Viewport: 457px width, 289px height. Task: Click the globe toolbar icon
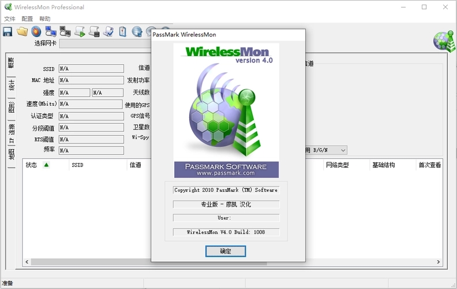pyautogui.click(x=137, y=32)
